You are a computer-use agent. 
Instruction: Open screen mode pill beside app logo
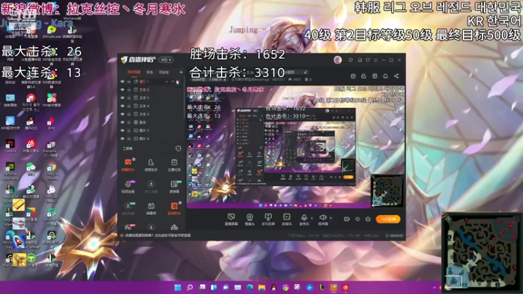tap(166, 60)
